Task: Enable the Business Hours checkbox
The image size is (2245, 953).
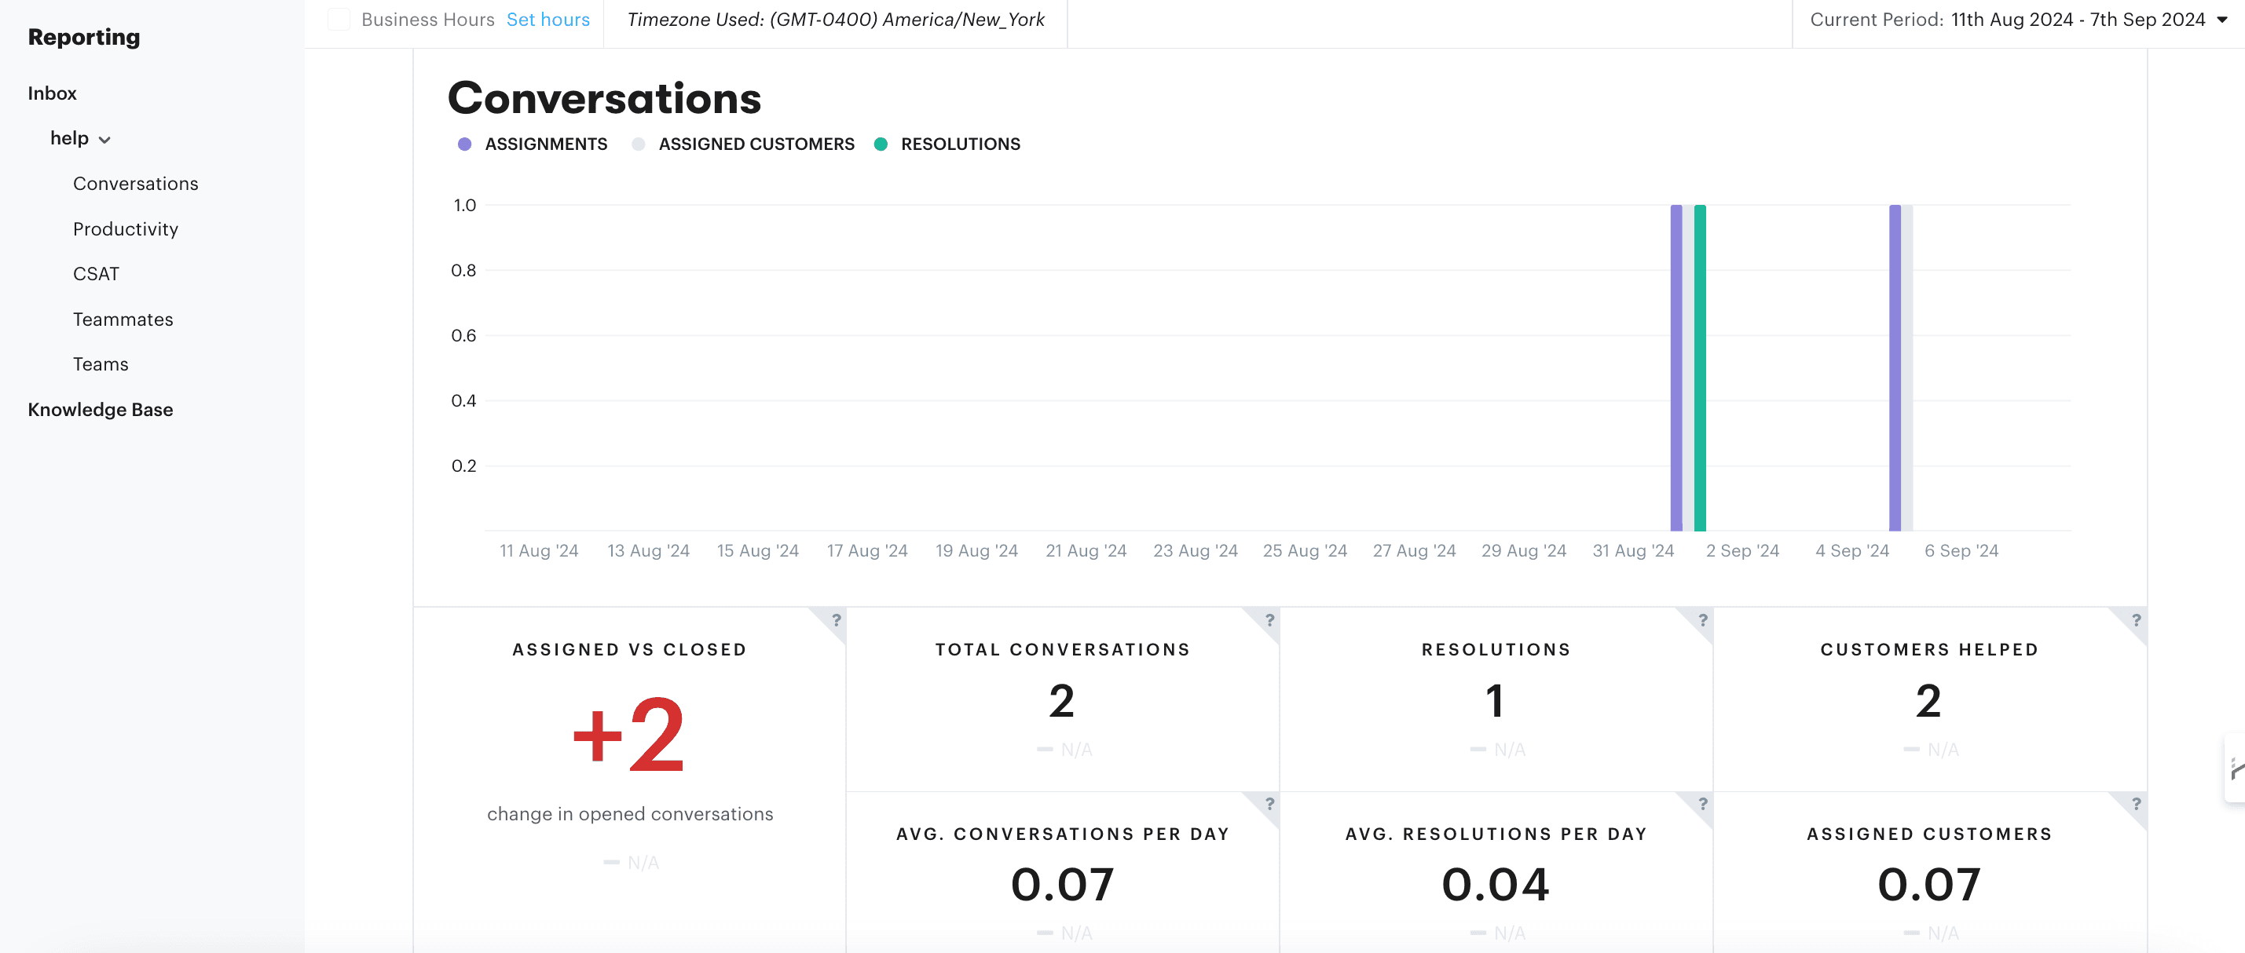Action: click(339, 19)
